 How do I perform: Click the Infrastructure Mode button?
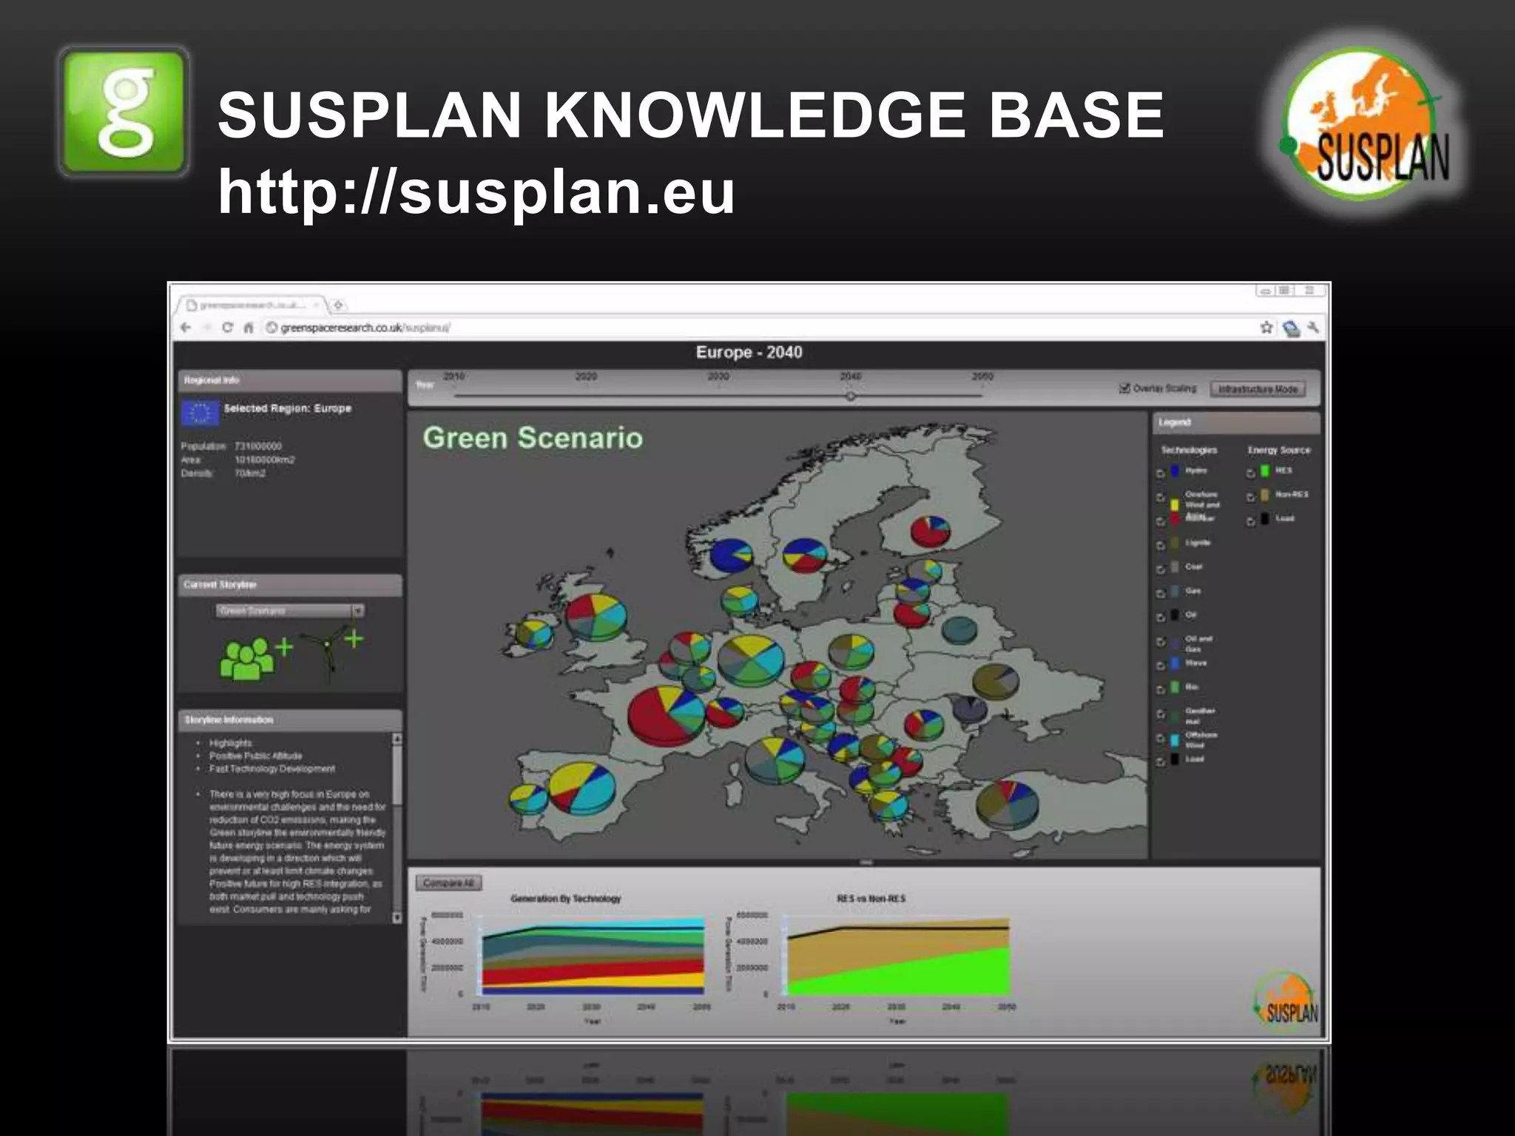1258,389
